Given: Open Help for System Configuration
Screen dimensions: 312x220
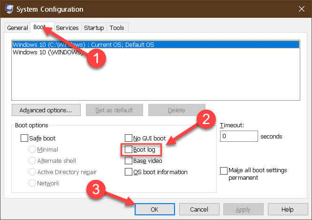Looking at the screenshot, I should click(288, 209).
